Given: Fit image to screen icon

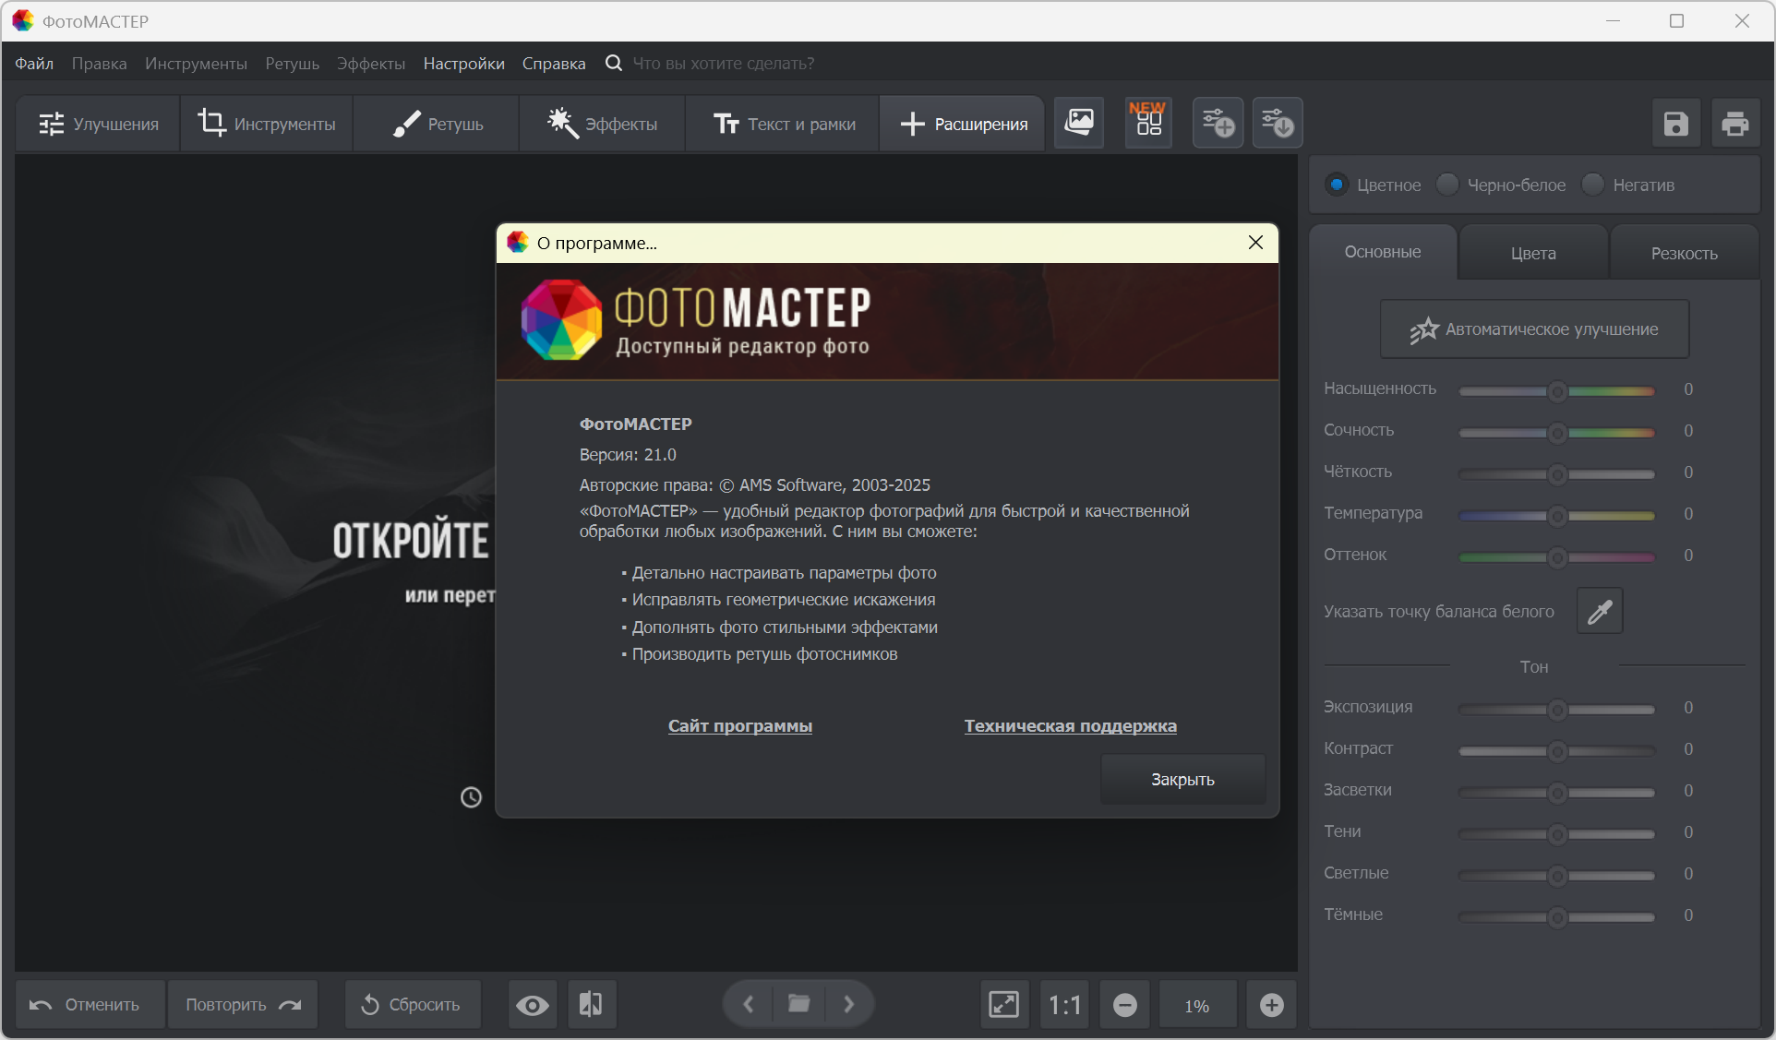Looking at the screenshot, I should tap(1004, 1005).
